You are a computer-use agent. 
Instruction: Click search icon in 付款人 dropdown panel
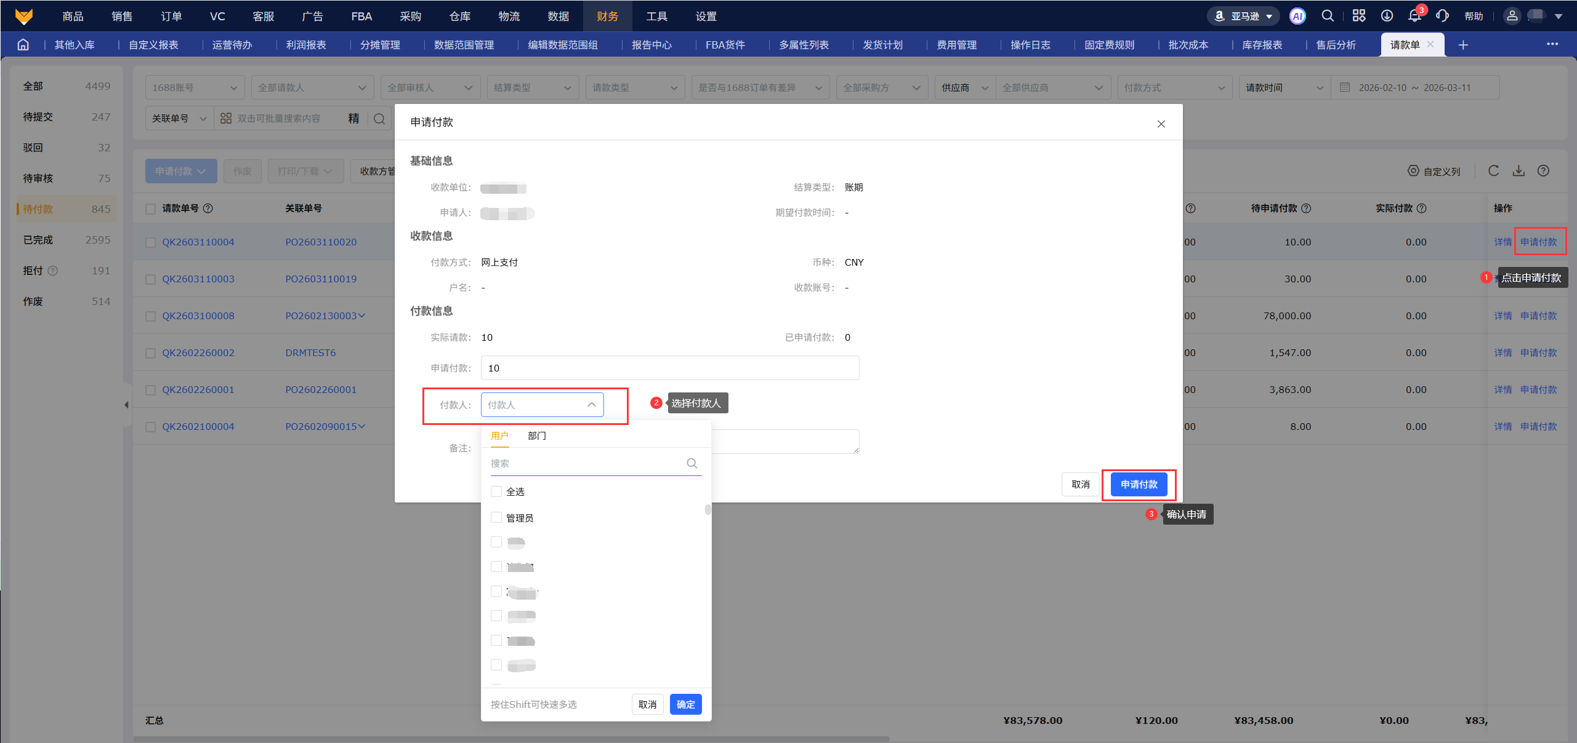pos(692,463)
